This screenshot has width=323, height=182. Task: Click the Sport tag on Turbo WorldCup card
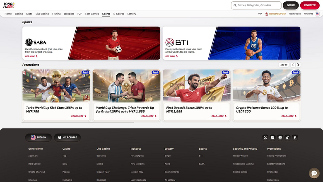(x=85, y=72)
